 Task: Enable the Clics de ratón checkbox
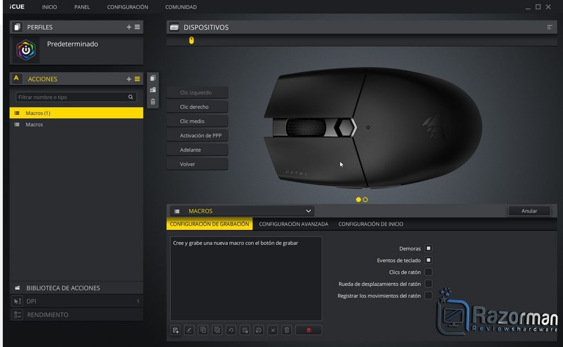click(x=428, y=272)
